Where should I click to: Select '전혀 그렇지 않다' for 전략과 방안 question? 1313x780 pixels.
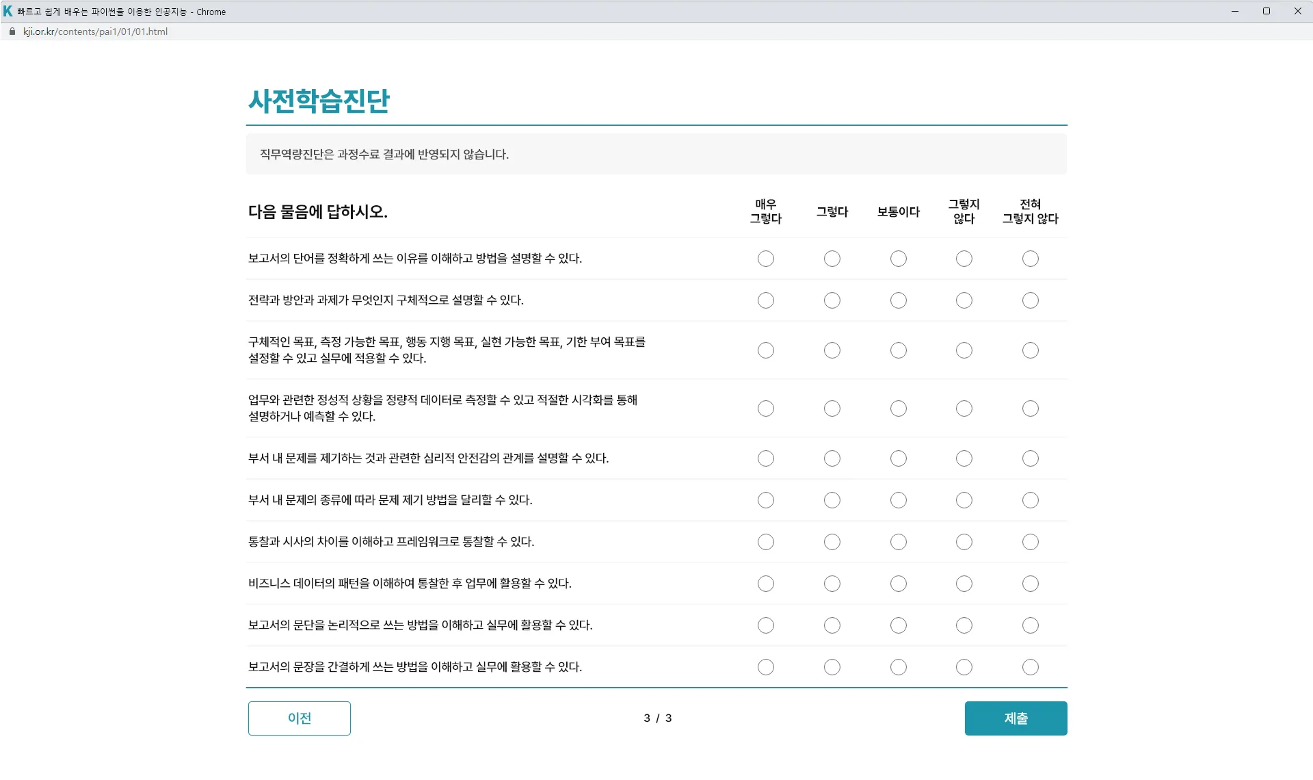tap(1031, 300)
